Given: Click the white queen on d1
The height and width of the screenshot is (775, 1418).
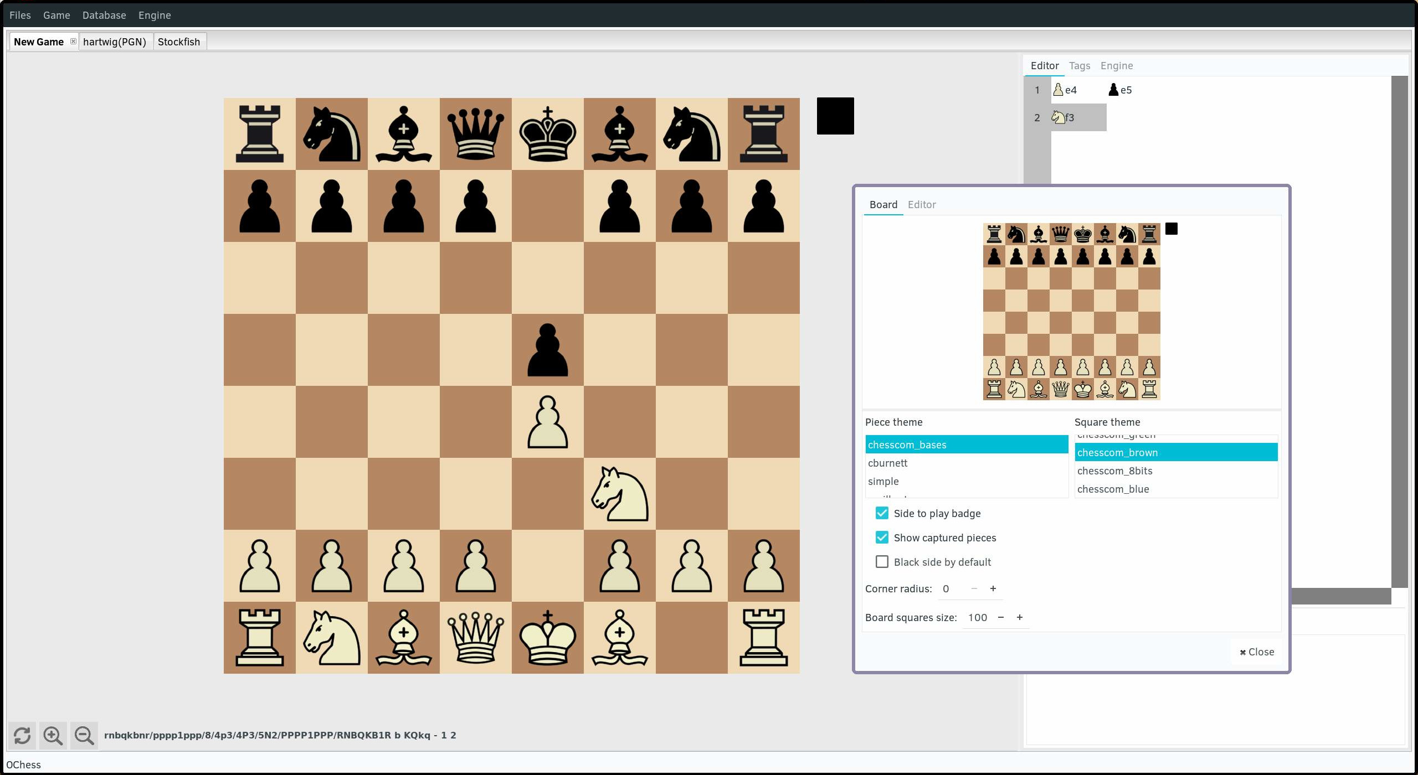Looking at the screenshot, I should click(475, 638).
